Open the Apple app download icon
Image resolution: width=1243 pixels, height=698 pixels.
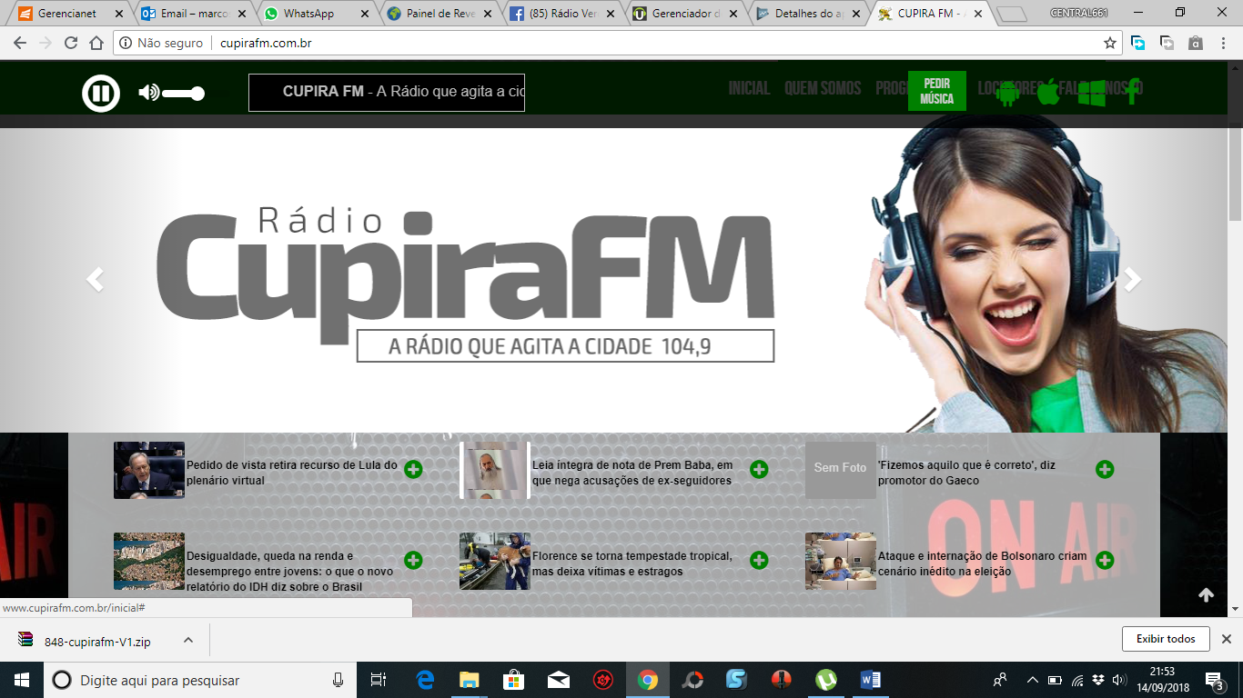(x=1048, y=92)
